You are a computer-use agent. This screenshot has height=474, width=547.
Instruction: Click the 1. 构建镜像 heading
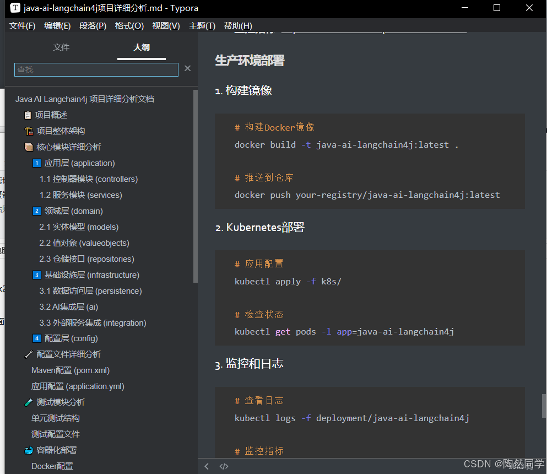coord(243,90)
